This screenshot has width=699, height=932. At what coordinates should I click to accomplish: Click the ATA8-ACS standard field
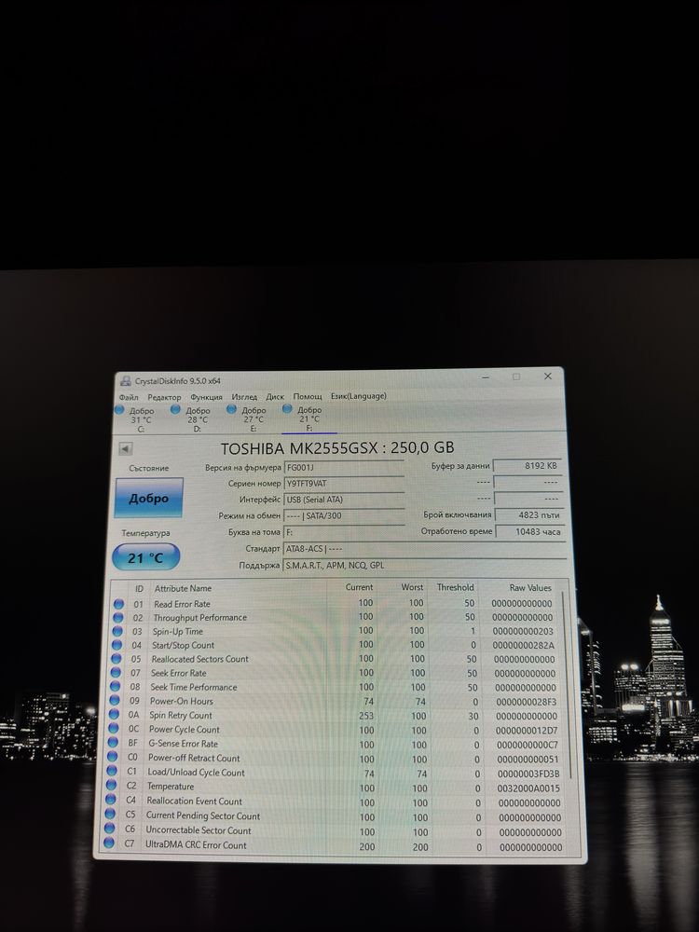coord(424,549)
